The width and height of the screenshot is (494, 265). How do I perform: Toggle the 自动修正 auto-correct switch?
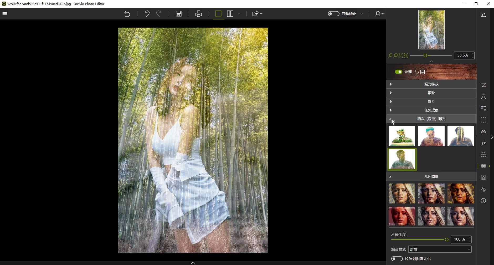333,14
